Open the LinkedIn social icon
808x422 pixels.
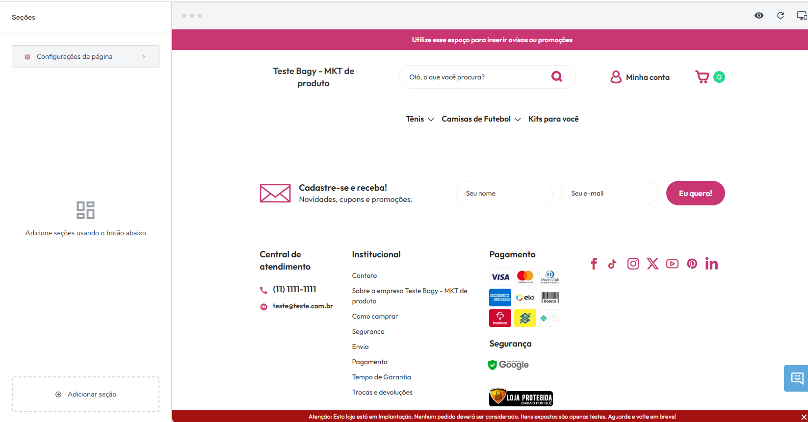pyautogui.click(x=712, y=264)
